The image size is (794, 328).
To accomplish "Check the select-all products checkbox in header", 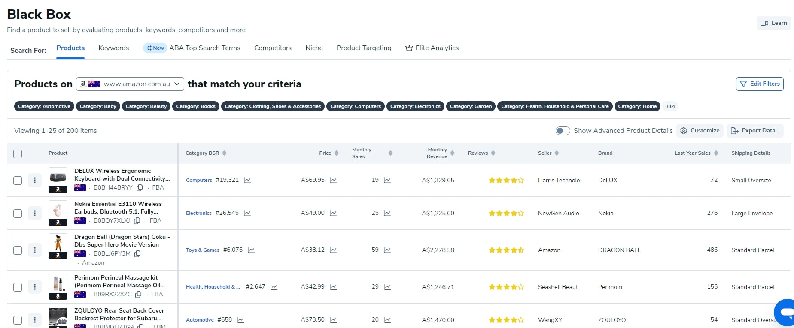I will tap(18, 153).
